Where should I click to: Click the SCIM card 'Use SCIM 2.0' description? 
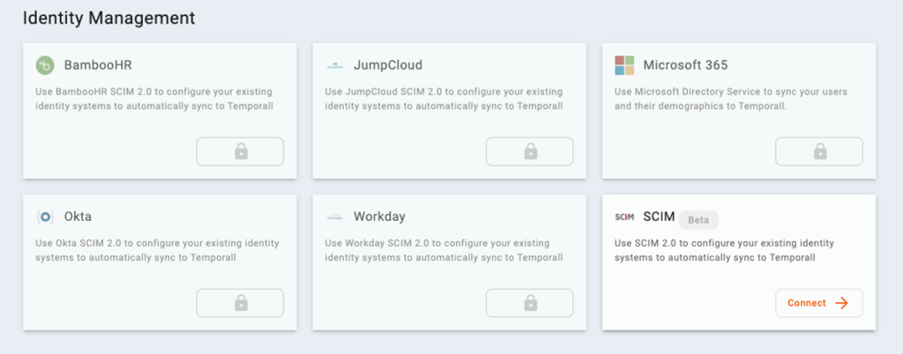[724, 251]
